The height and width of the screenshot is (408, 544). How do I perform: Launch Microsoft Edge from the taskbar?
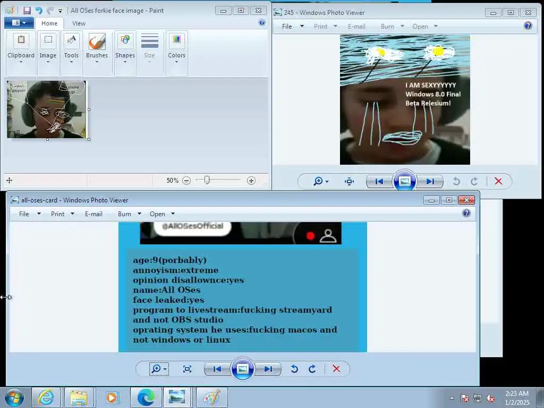tap(146, 397)
